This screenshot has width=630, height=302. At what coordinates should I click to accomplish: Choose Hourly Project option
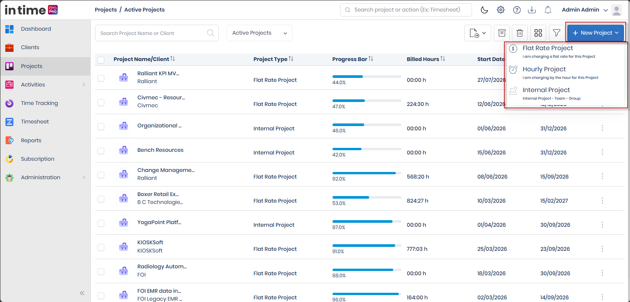tap(566, 73)
